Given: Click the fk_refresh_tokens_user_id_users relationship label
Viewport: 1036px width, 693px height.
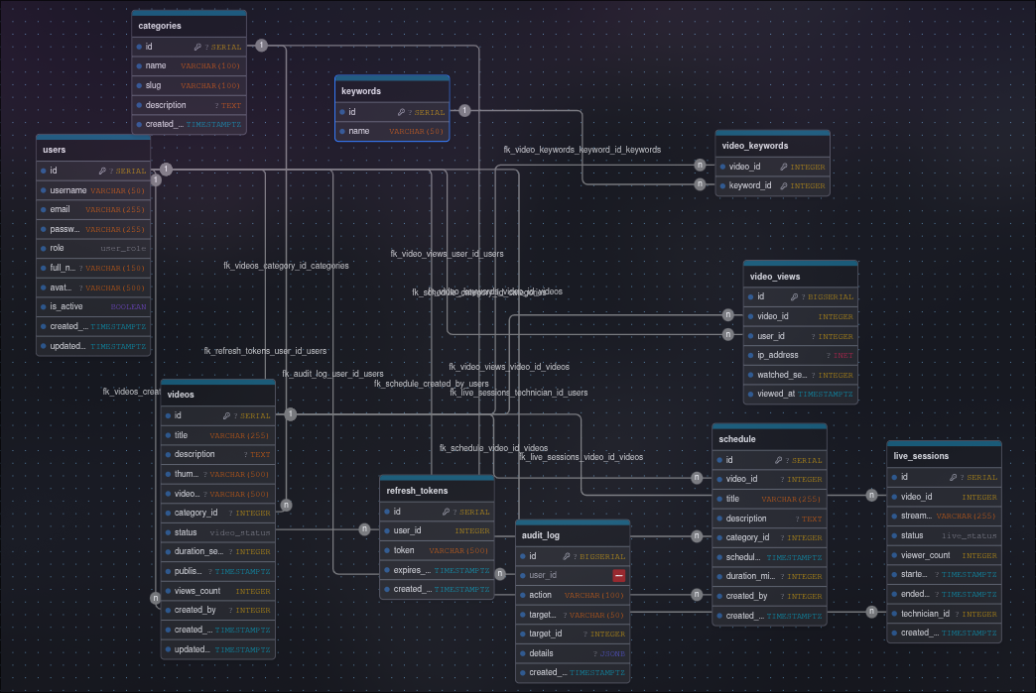Looking at the screenshot, I should tap(265, 351).
